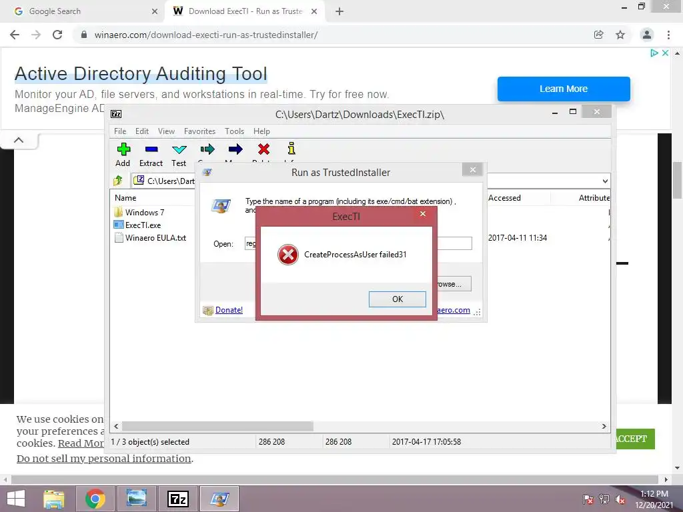Click the 7-Zip Copy arrow icon
The height and width of the screenshot is (512, 683).
click(x=207, y=150)
